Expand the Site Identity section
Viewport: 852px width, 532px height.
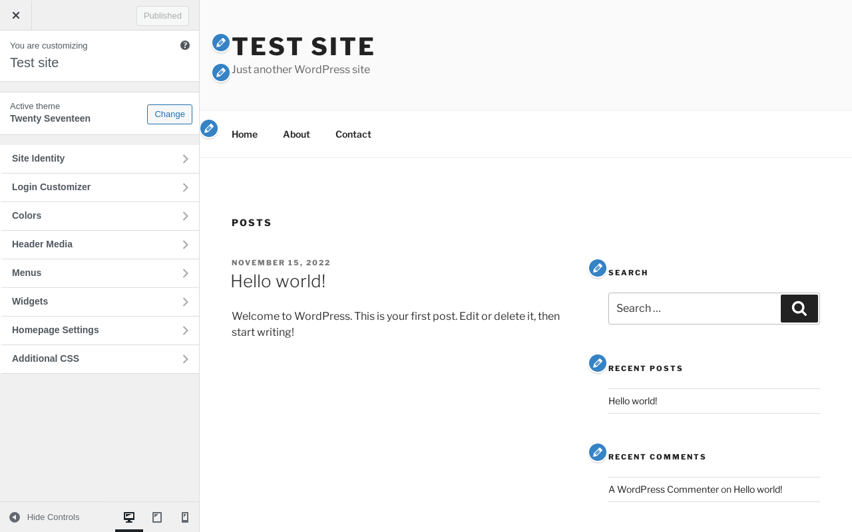pyautogui.click(x=100, y=159)
